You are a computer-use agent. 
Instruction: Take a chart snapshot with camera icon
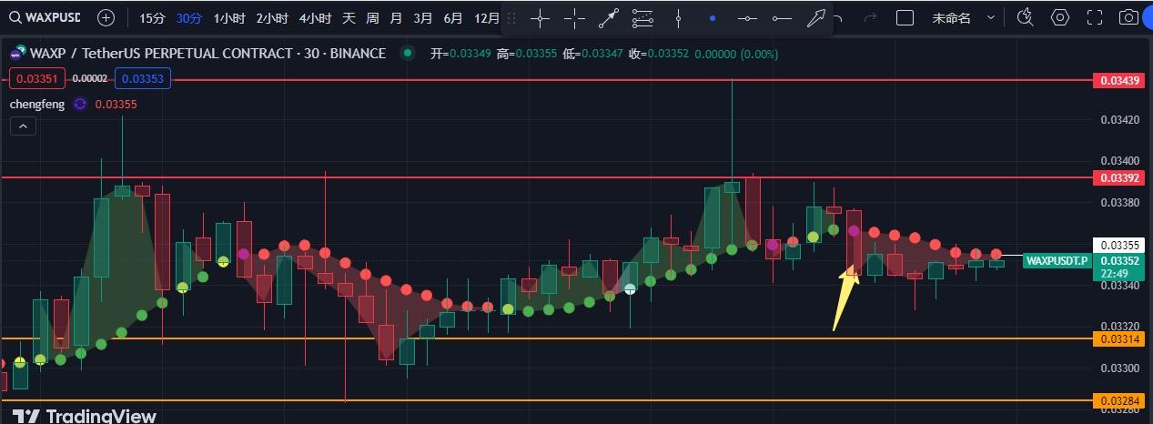click(x=1129, y=17)
